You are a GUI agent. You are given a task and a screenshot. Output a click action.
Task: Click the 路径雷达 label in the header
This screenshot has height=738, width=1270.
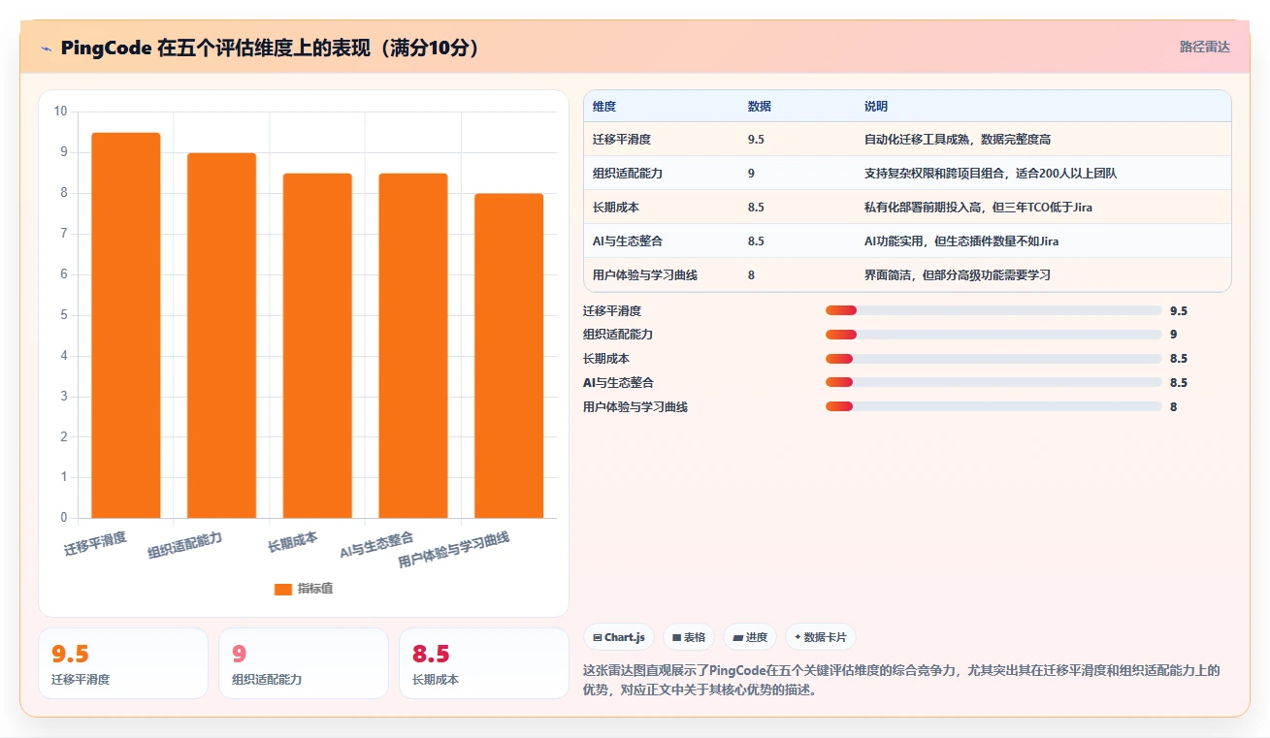[x=1205, y=47]
